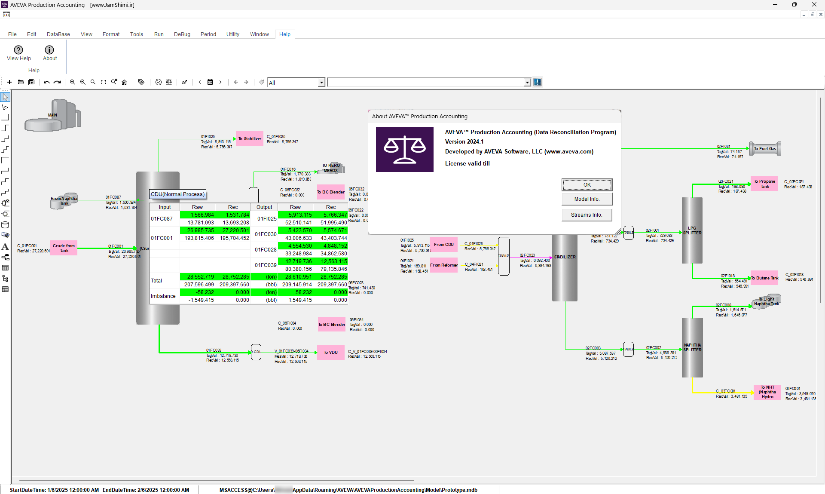Open a model with the folder icon
This screenshot has height=494, width=825.
21,82
